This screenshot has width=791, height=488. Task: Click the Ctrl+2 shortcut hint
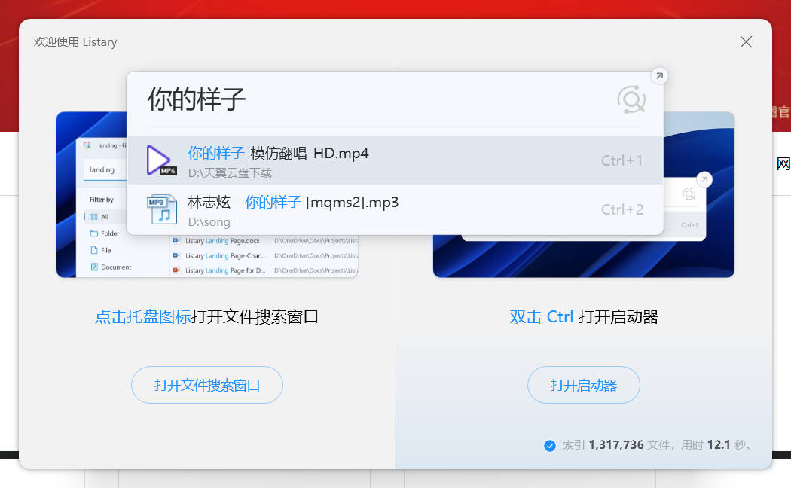click(x=622, y=209)
